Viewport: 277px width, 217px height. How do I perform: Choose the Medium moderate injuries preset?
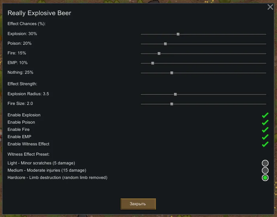tap(265, 170)
